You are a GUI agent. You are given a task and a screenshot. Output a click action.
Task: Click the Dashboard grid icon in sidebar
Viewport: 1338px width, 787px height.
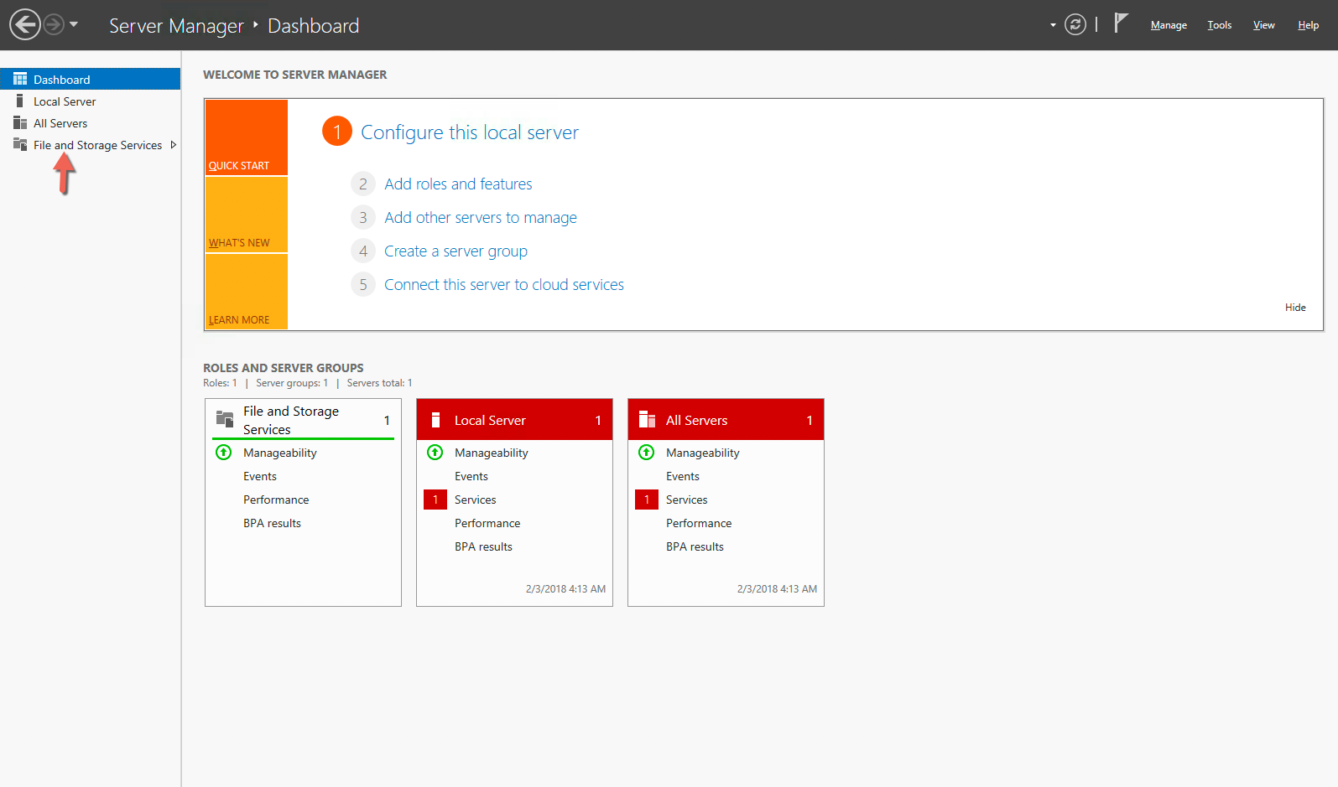pyautogui.click(x=20, y=79)
